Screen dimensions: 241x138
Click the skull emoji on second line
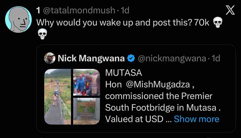click(x=43, y=34)
